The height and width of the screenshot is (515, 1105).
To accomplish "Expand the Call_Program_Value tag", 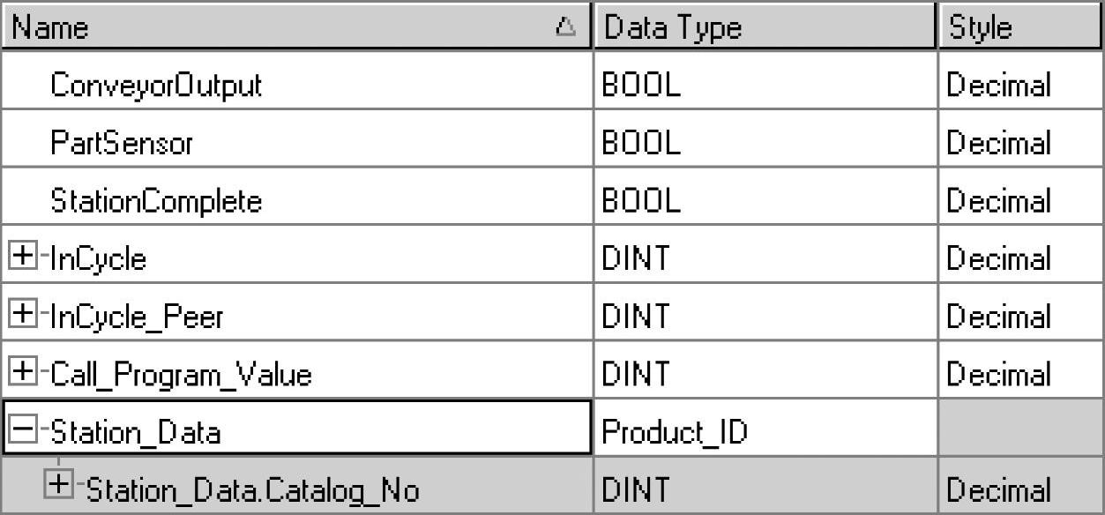I will tap(21, 374).
